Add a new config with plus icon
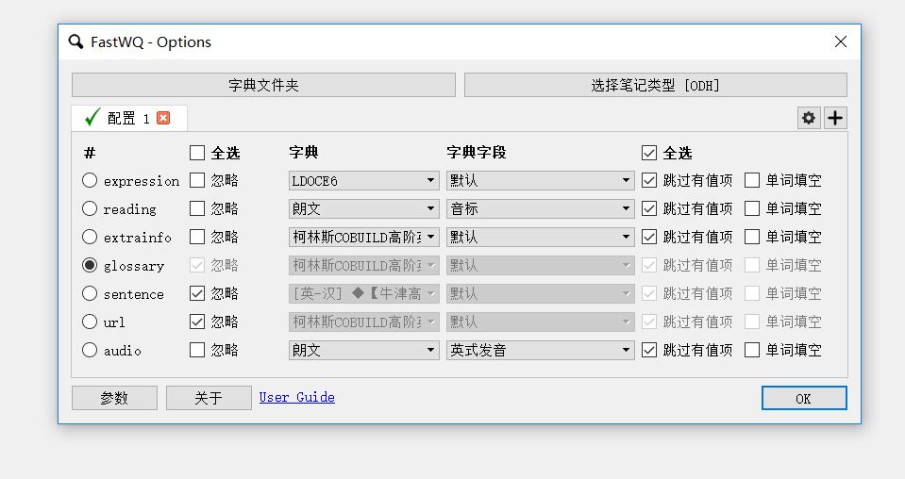Viewport: 905px width, 479px height. coord(835,118)
